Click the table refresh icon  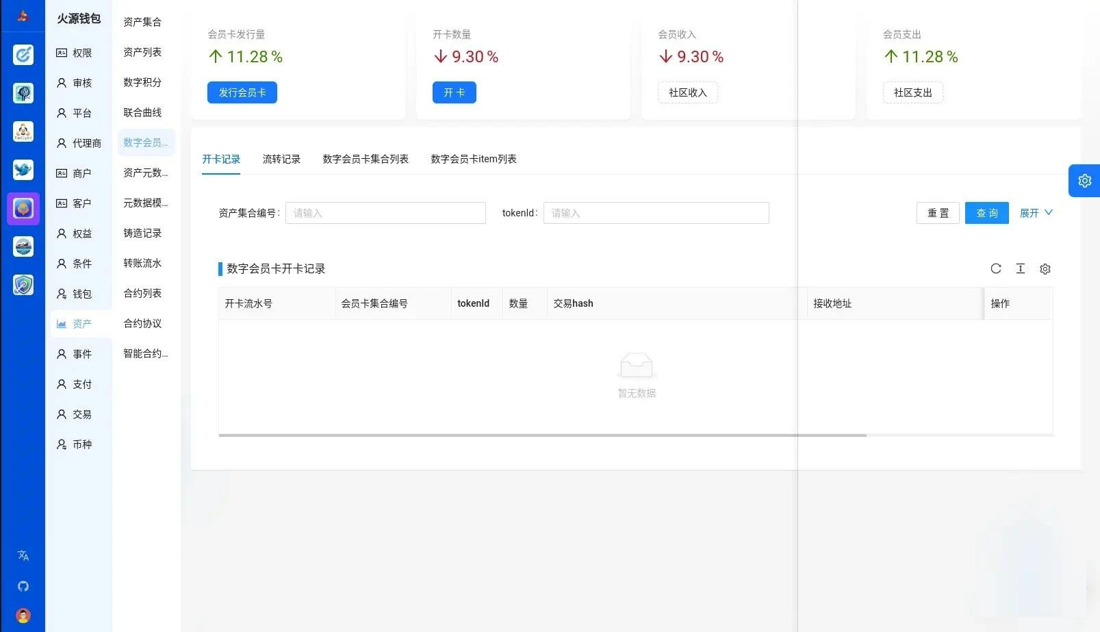(995, 268)
